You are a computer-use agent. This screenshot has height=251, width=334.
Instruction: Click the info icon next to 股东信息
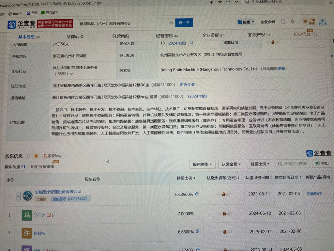coord(28,156)
